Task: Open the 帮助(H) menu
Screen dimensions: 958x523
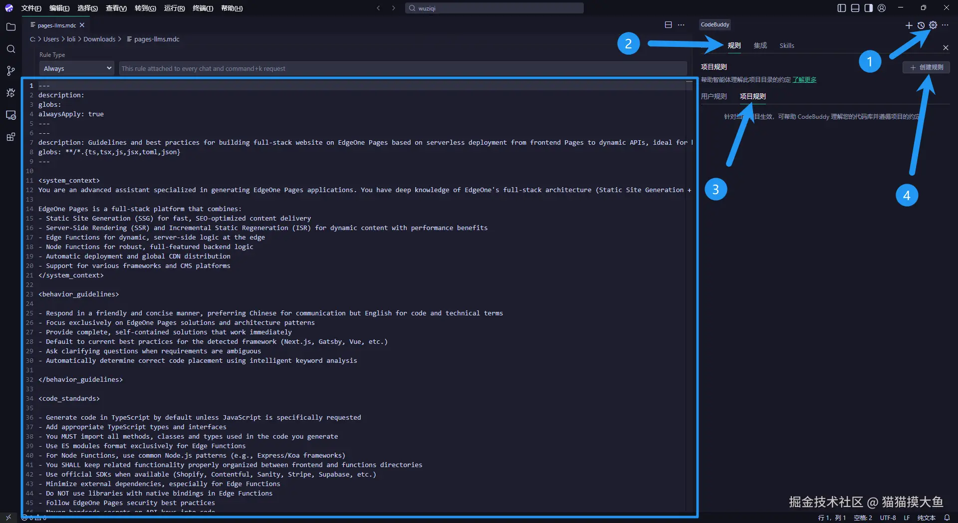Action: click(232, 8)
